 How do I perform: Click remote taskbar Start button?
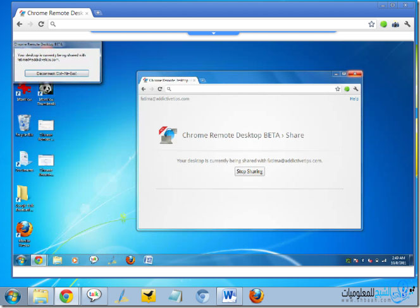pos(22,260)
